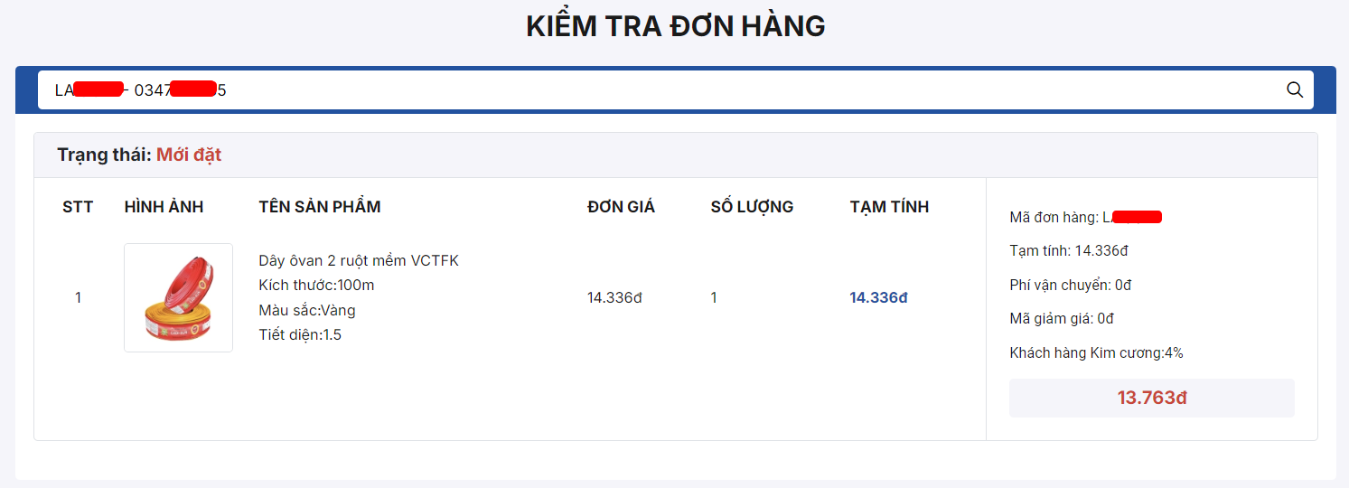Click the SỐ LƯỢNG column header

[x=752, y=207]
